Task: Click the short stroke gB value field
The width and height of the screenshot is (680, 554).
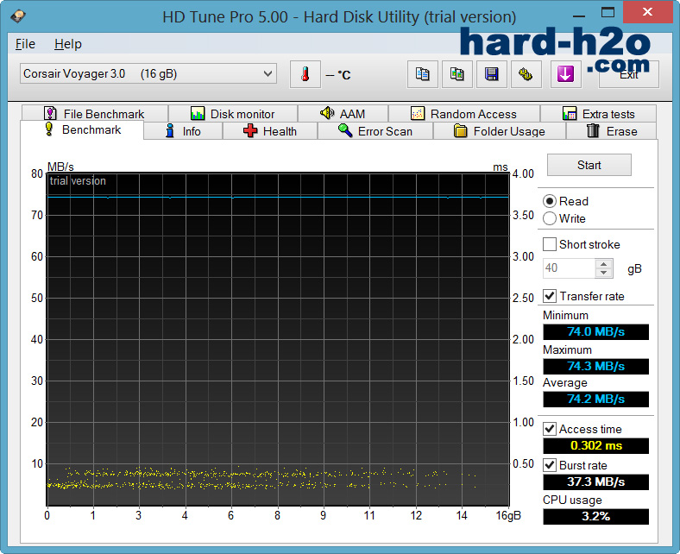Action: coord(570,268)
